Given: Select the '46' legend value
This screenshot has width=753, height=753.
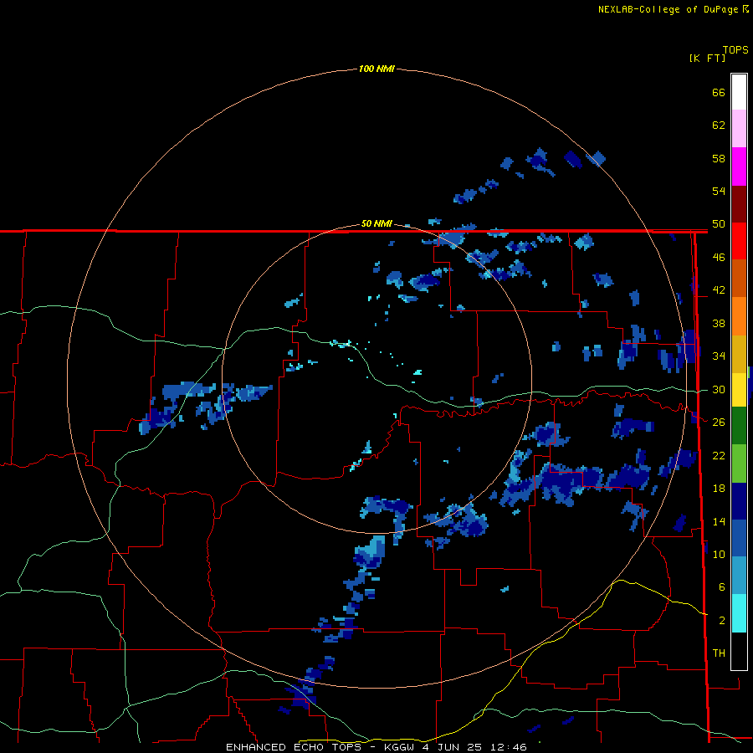Looking at the screenshot, I should 719,258.
